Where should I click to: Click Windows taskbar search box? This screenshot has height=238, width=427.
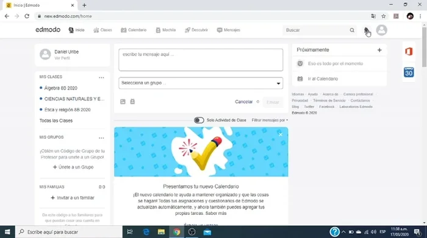pos(68,232)
